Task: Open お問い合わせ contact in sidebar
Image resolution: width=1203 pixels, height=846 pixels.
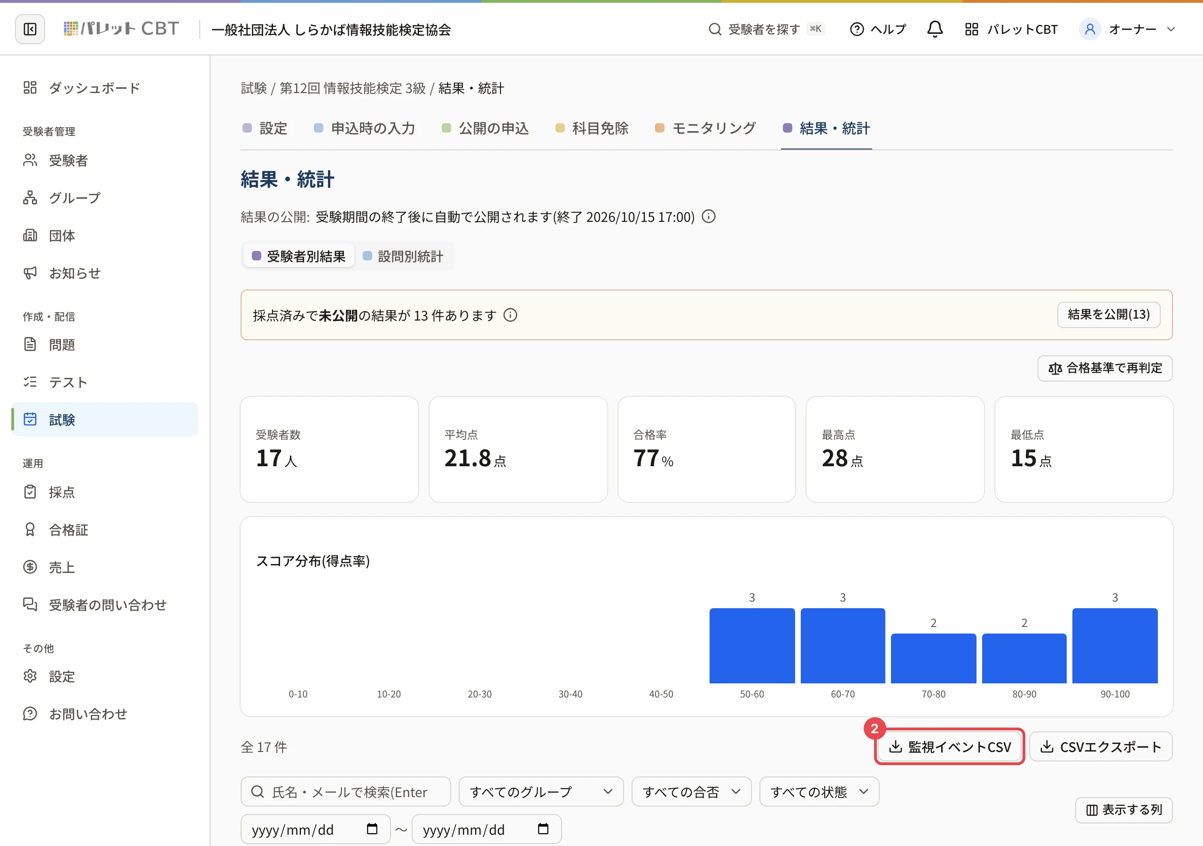Action: coord(105,714)
